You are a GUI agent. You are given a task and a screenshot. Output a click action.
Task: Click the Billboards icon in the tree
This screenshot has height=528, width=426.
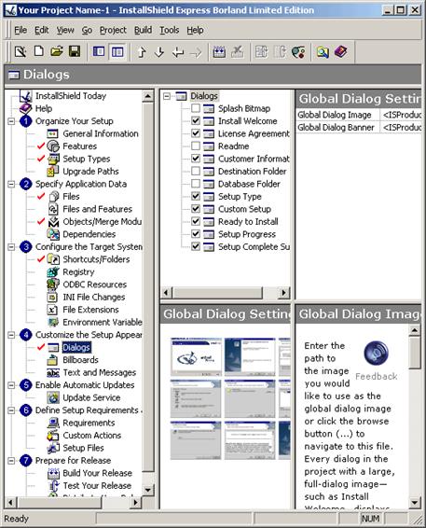(x=53, y=360)
